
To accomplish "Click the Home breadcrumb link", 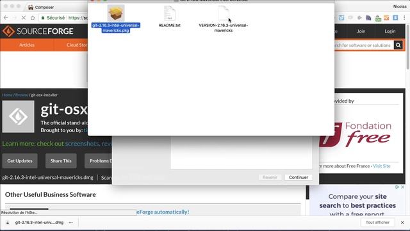I will point(7,95).
